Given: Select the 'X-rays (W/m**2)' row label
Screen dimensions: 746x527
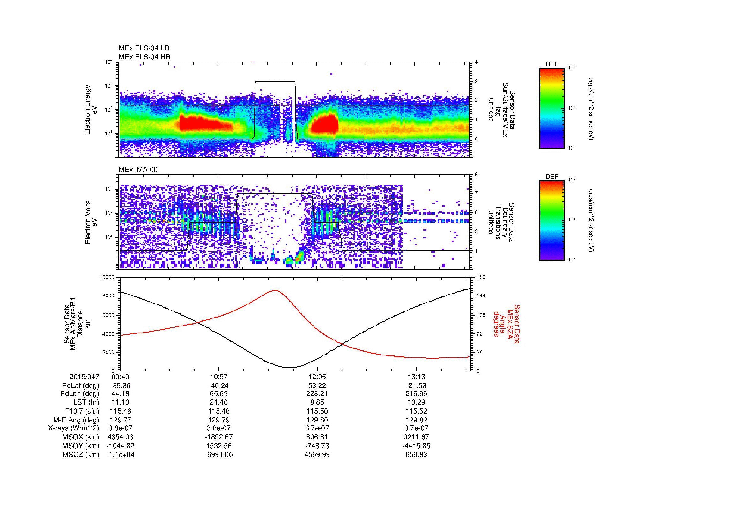Looking at the screenshot, I should pos(73,428).
